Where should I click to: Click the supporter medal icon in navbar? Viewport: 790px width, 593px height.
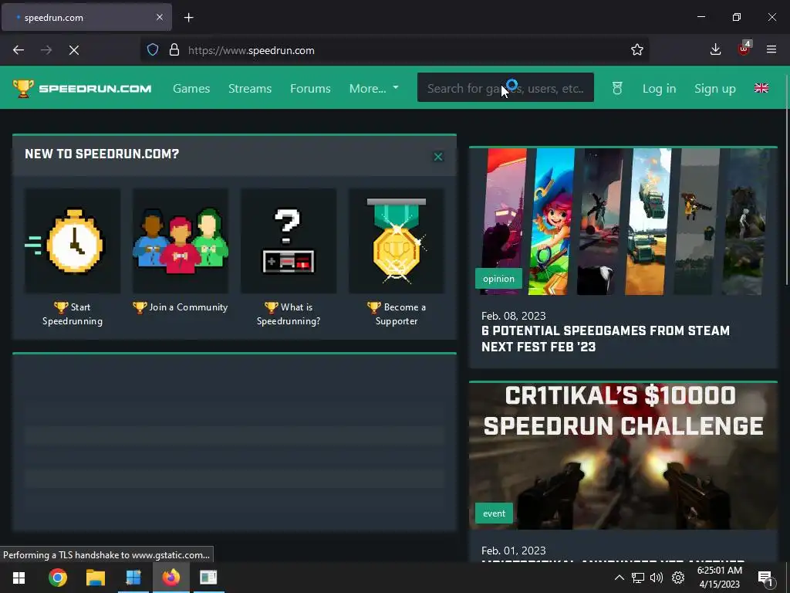[x=617, y=88]
